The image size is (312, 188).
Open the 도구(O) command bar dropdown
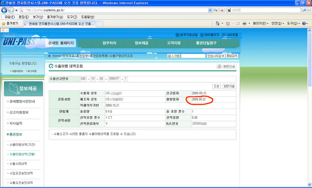pos(293,23)
